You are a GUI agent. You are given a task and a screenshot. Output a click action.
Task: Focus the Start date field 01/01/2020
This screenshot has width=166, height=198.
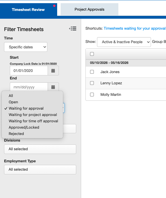pos(29,71)
